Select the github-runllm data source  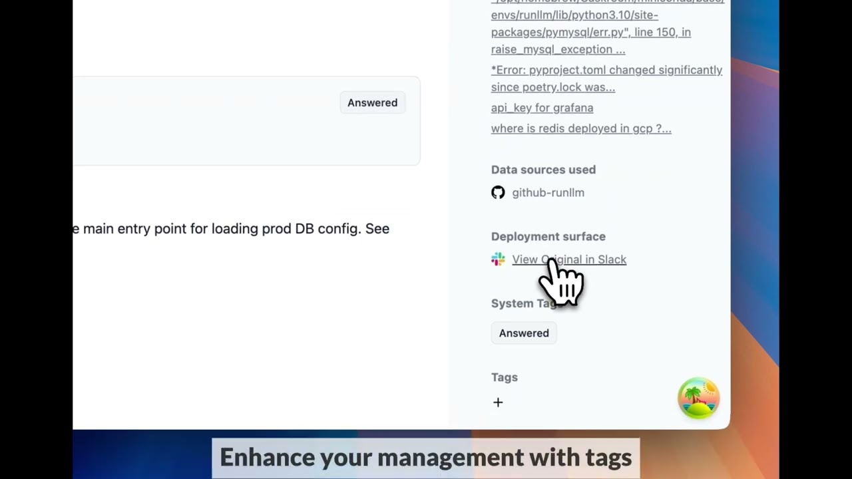[x=548, y=192]
